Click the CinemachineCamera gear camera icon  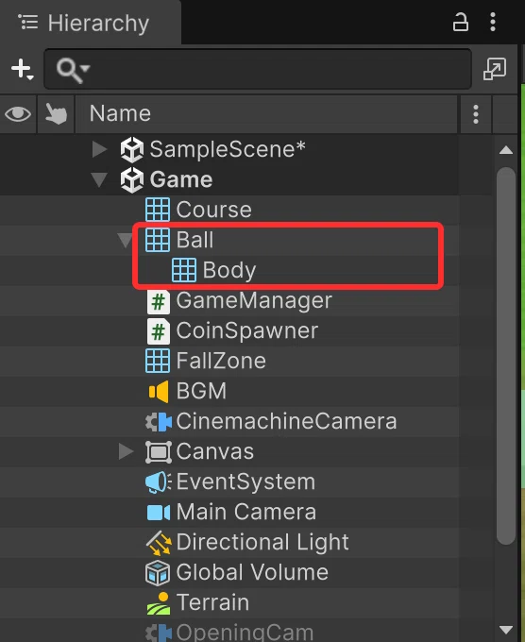click(x=159, y=422)
